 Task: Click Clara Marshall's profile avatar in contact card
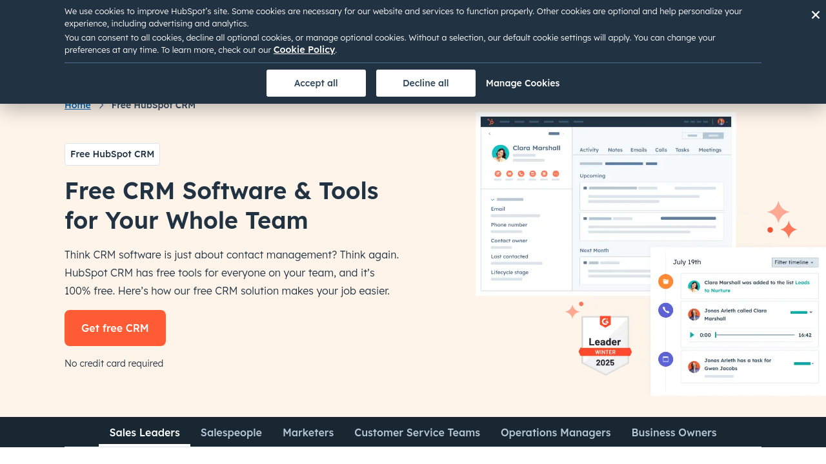[x=500, y=153]
